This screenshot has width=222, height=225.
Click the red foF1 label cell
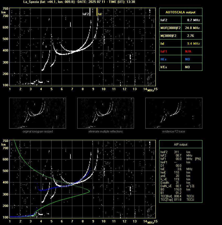coord(170,51)
